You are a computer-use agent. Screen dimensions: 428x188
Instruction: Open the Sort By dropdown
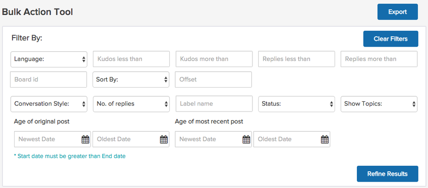(x=131, y=79)
